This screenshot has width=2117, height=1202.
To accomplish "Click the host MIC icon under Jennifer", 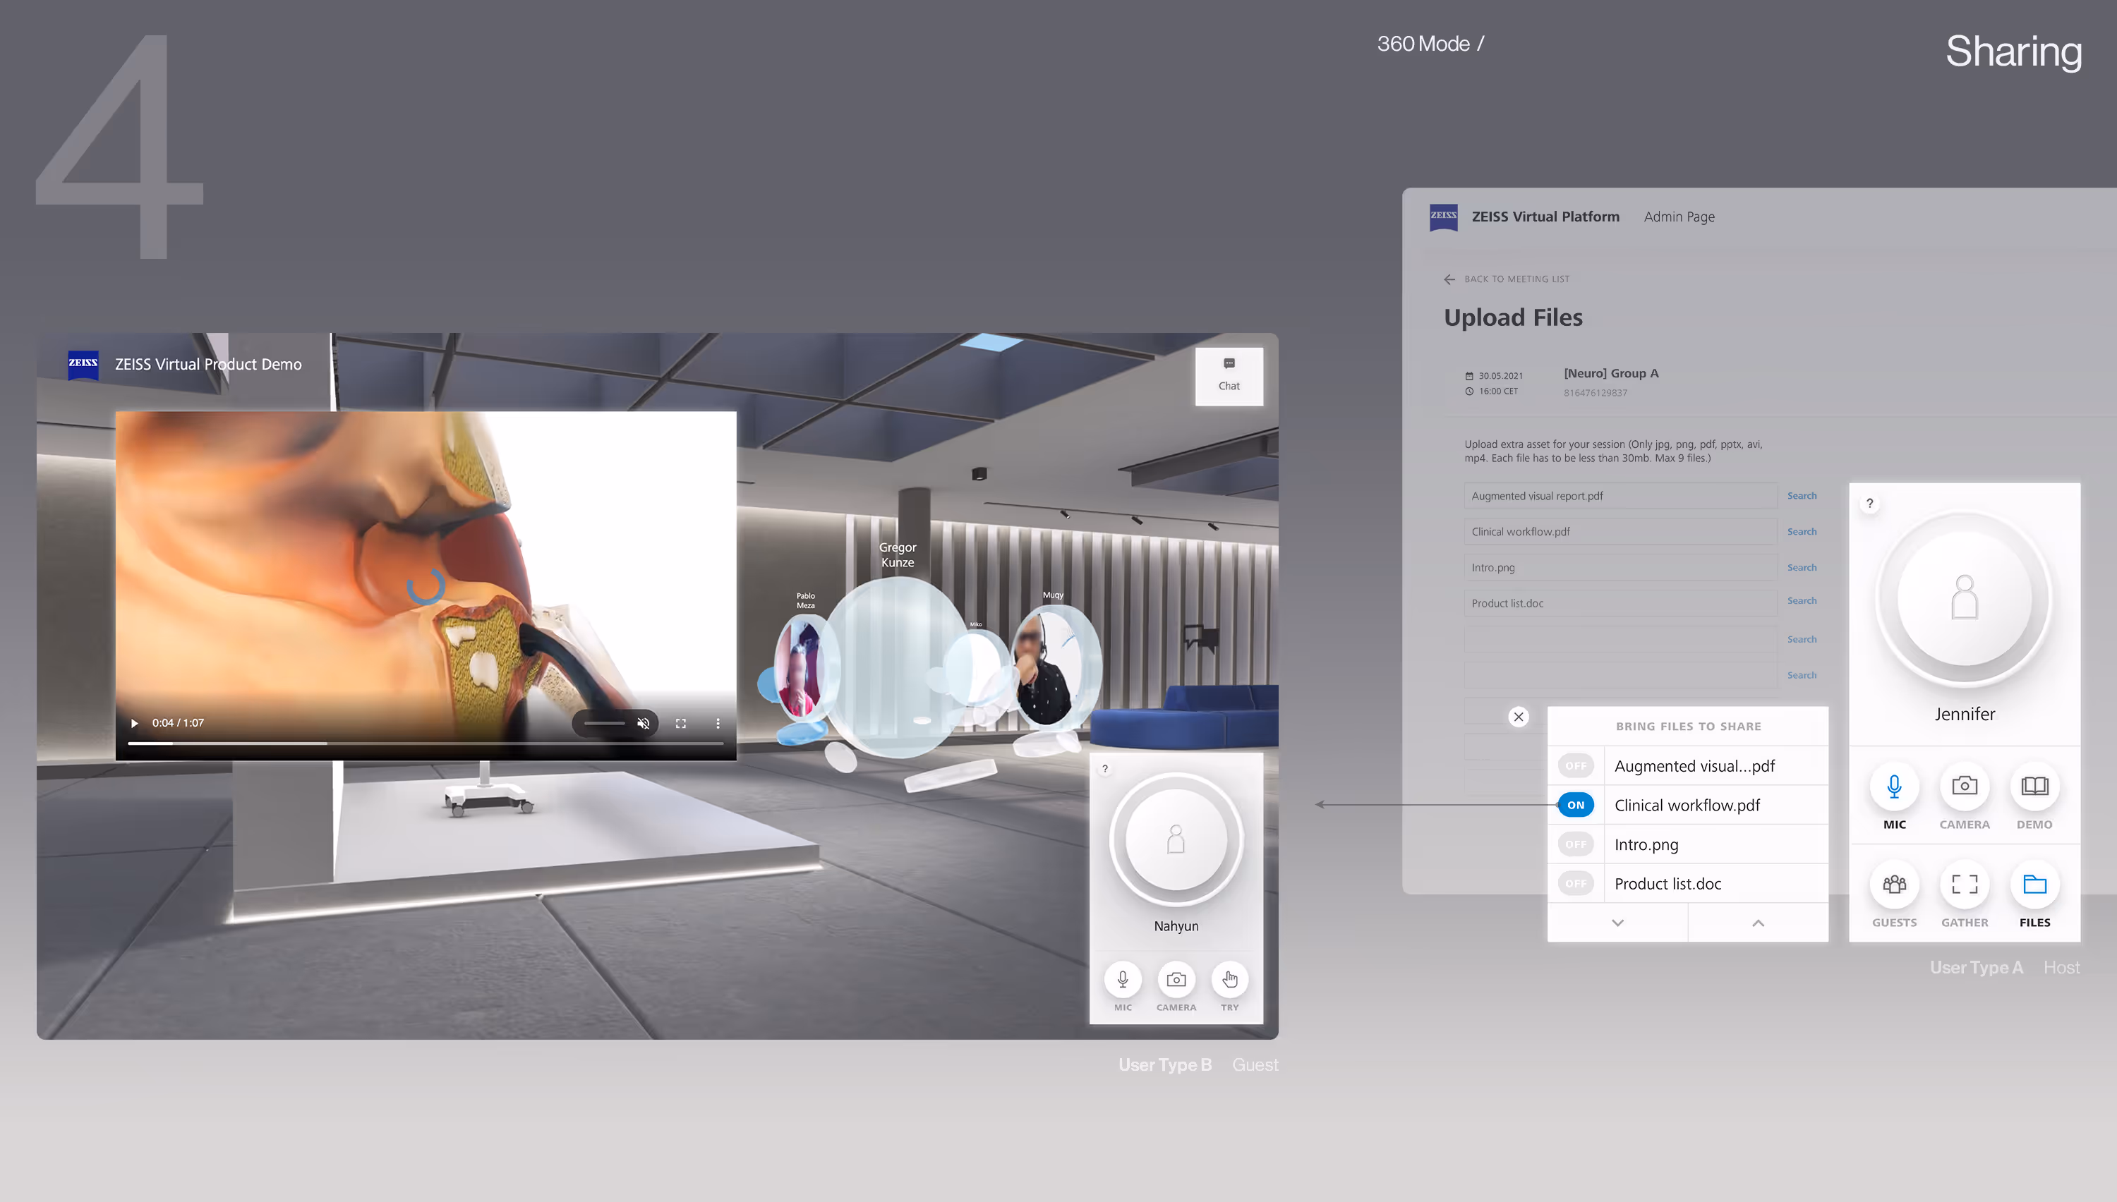I will [1894, 786].
